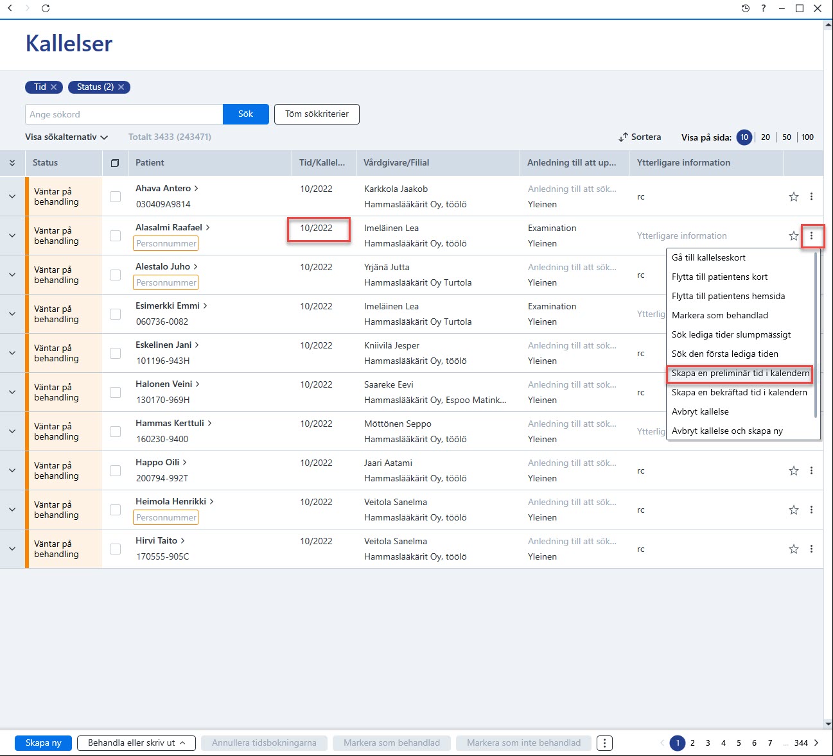Expand the Eskelinen Jani row details

click(12, 353)
